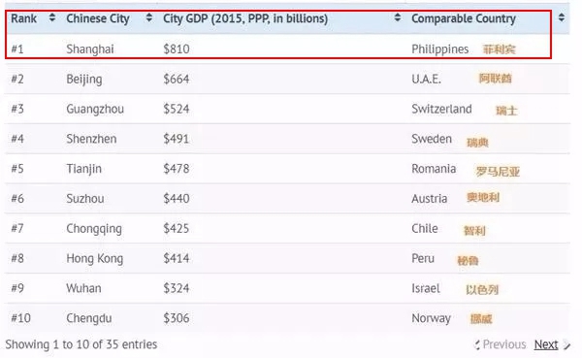Click Shenzhen's GDP value $491
The width and height of the screenshot is (582, 358).
click(x=177, y=139)
